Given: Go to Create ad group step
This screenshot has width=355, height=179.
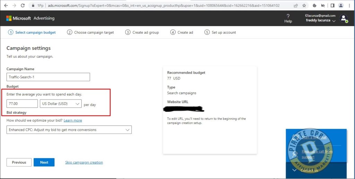Looking at the screenshot, I should pyautogui.click(x=142, y=32).
